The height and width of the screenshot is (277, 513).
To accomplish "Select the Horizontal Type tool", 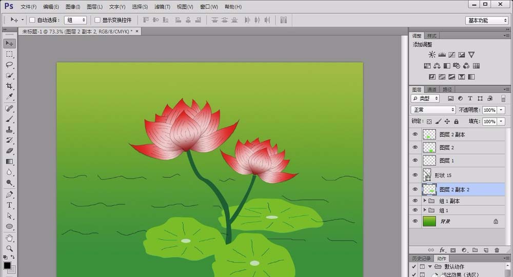I will pyautogui.click(x=9, y=205).
